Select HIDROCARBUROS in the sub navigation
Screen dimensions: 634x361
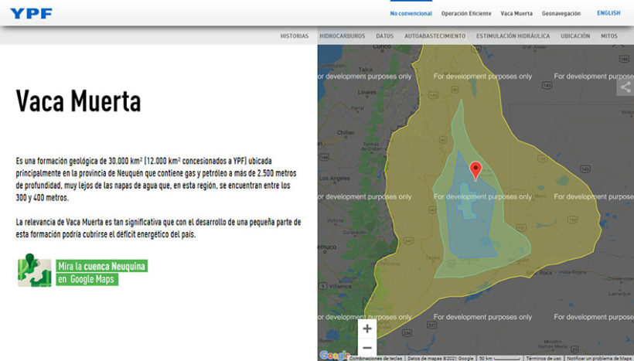tap(343, 36)
